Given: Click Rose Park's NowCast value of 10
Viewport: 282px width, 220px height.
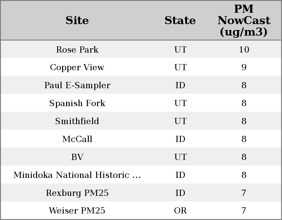Looking at the screenshot, I should [244, 50].
